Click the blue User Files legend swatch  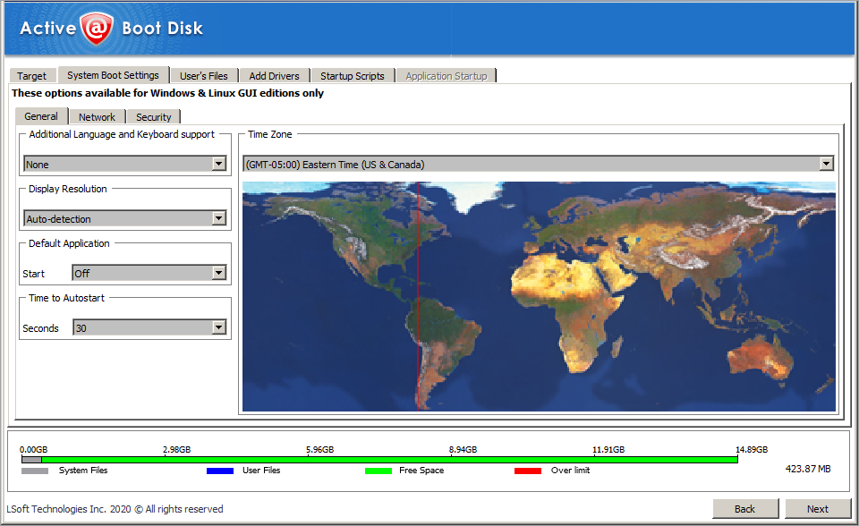(217, 470)
